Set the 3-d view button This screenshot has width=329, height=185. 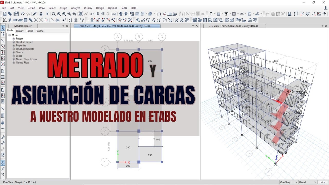(x=92, y=14)
